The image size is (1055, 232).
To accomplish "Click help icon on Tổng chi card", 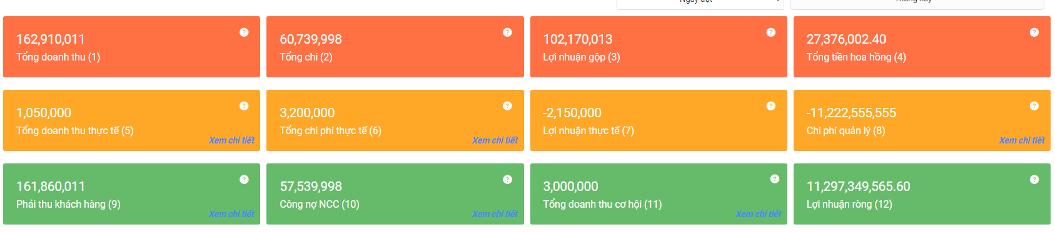I will coord(507,32).
